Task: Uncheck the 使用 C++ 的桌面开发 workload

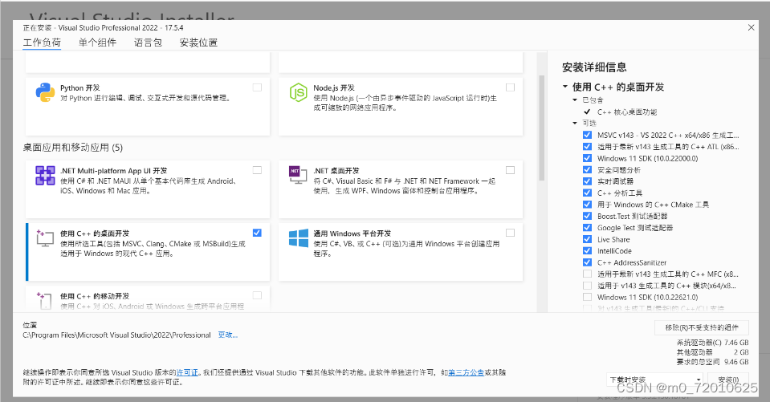Action: point(257,233)
